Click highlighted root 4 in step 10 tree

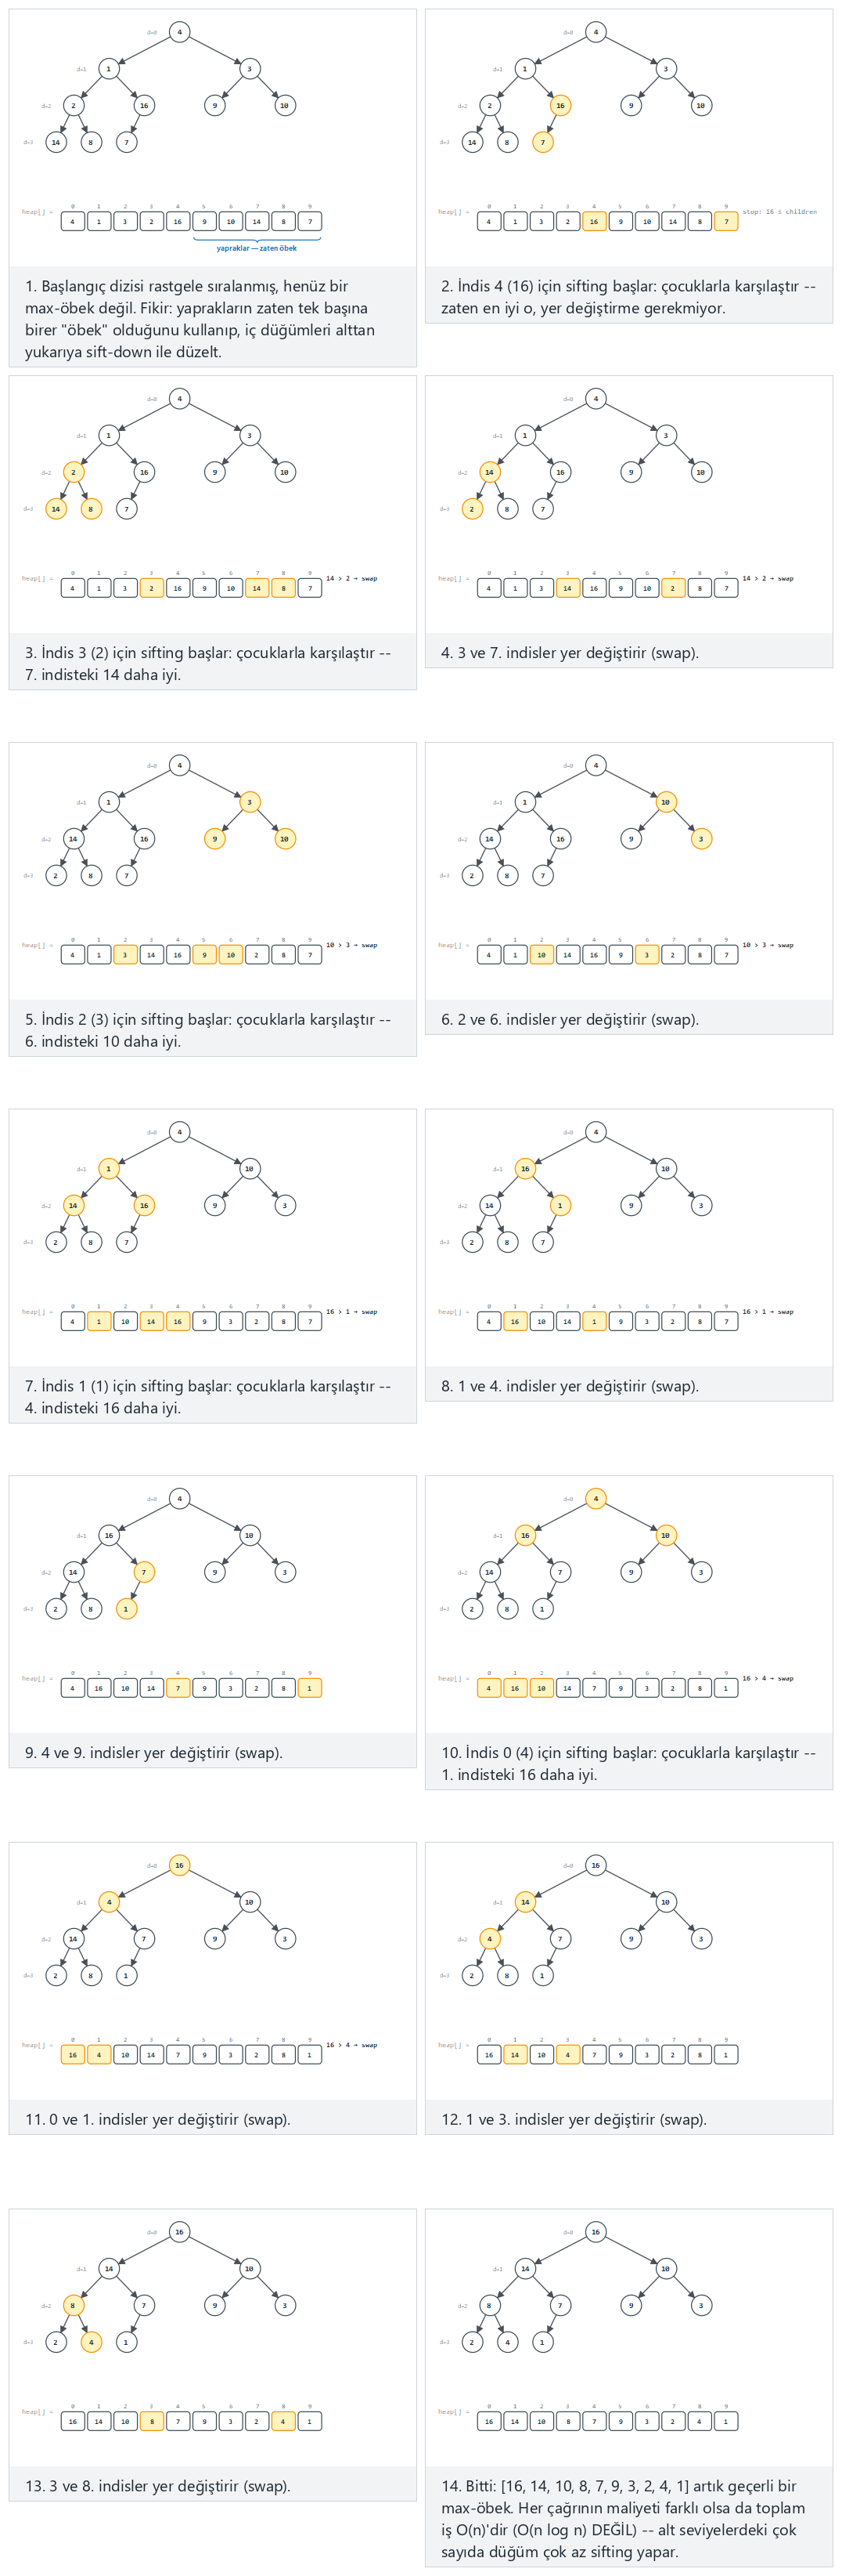(596, 1498)
